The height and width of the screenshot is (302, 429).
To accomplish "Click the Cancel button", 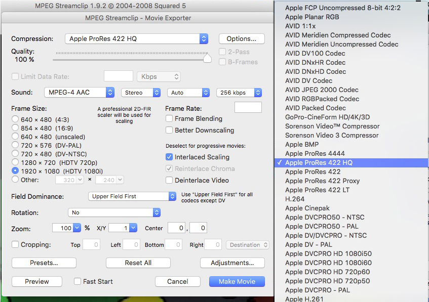I will coord(178,281).
